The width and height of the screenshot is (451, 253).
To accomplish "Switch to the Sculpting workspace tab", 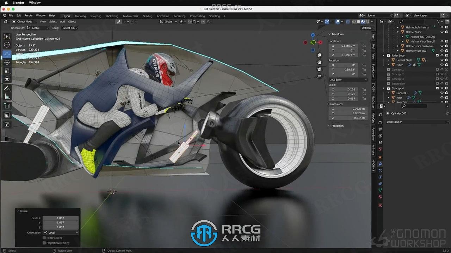I will point(96,16).
